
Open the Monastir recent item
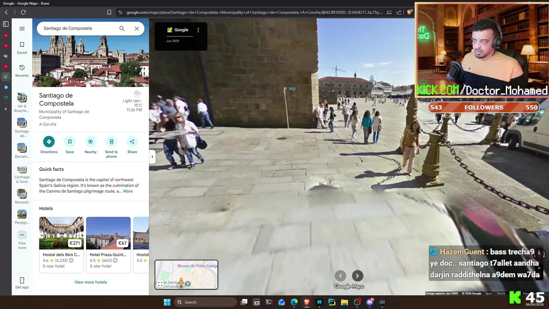(22, 197)
